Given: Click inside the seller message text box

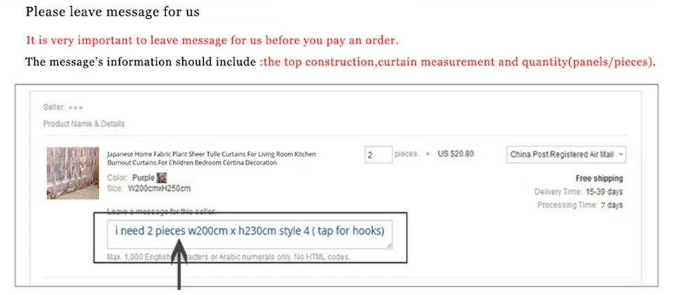Looking at the screenshot, I should (250, 234).
